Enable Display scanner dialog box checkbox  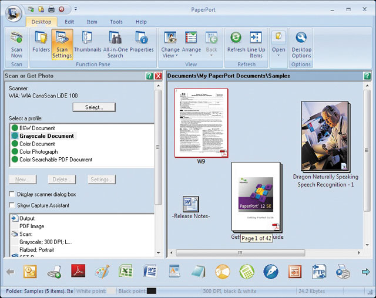point(12,194)
